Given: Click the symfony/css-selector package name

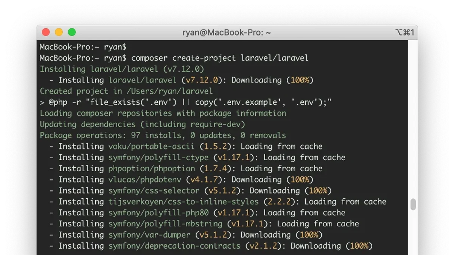Looking at the screenshot, I should 154,190.
